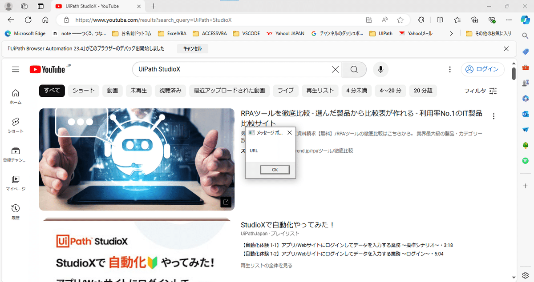Select the すべて filter chip

52,91
